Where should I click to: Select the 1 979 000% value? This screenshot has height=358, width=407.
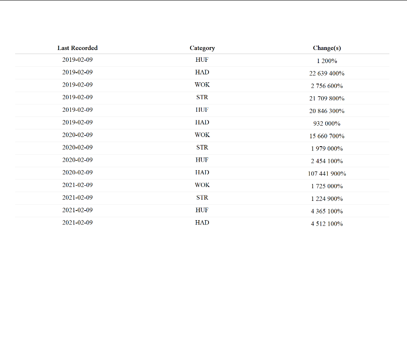326,148
